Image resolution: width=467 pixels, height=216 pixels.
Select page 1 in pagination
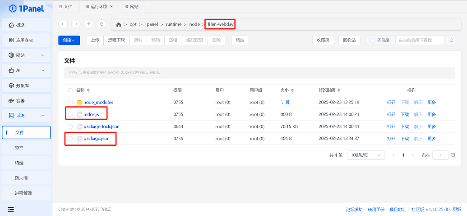[403, 155]
